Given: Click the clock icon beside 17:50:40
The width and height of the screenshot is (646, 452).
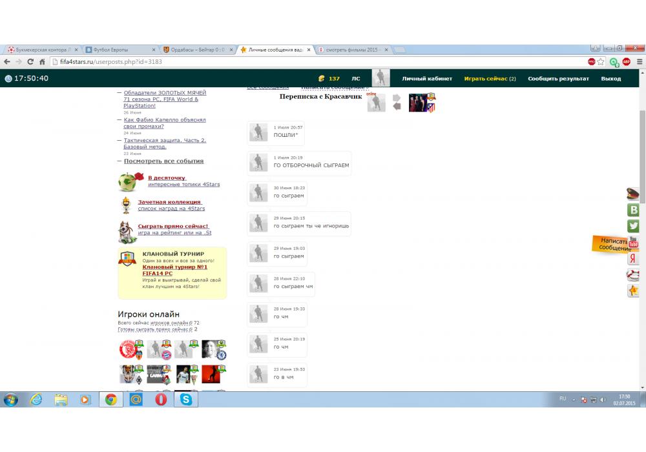Looking at the screenshot, I should [x=8, y=79].
